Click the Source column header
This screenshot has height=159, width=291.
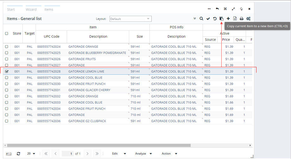coord(210,39)
